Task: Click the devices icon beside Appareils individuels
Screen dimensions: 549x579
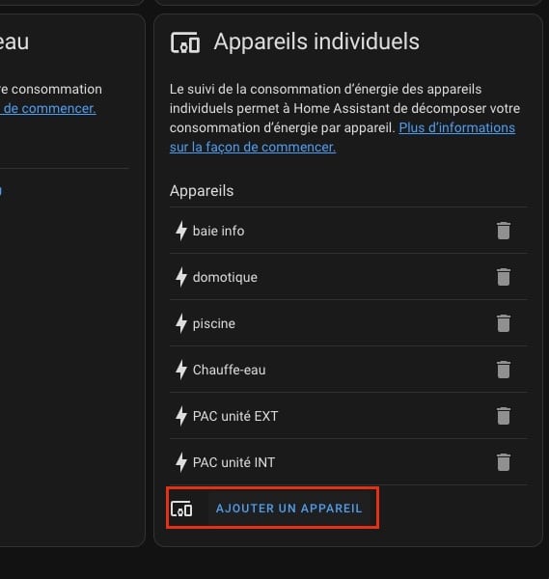Action: pos(185,42)
